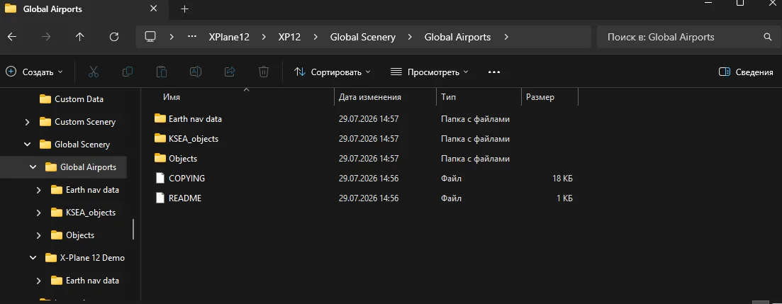Open a new tab with plus button

(184, 9)
